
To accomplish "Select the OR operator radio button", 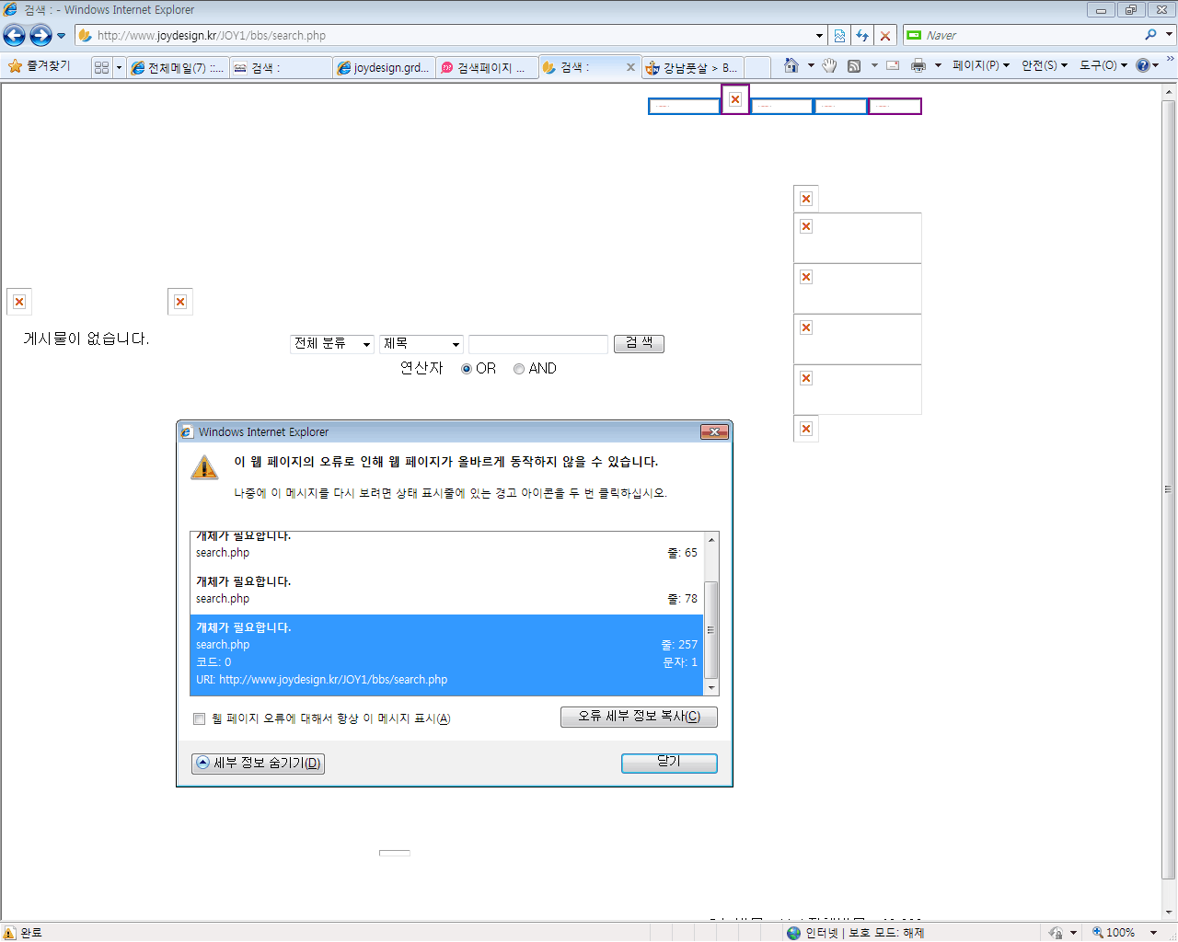I will [467, 369].
